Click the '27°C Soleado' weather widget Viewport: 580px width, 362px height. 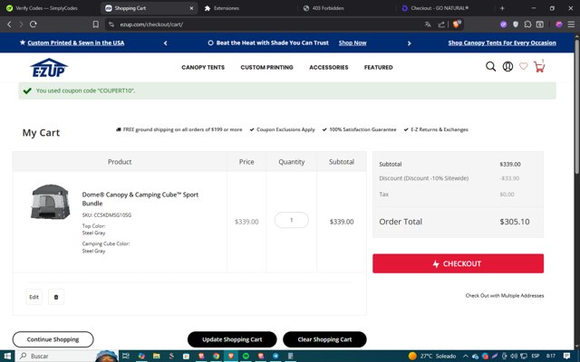pyautogui.click(x=432, y=356)
